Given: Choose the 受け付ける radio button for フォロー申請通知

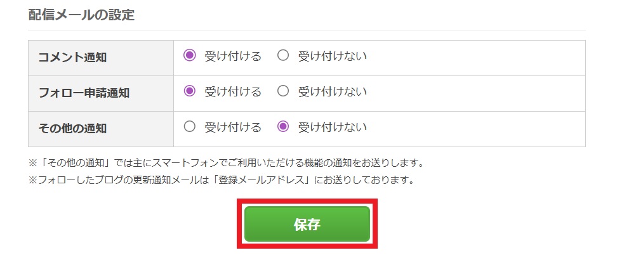Looking at the screenshot, I should 189,91.
